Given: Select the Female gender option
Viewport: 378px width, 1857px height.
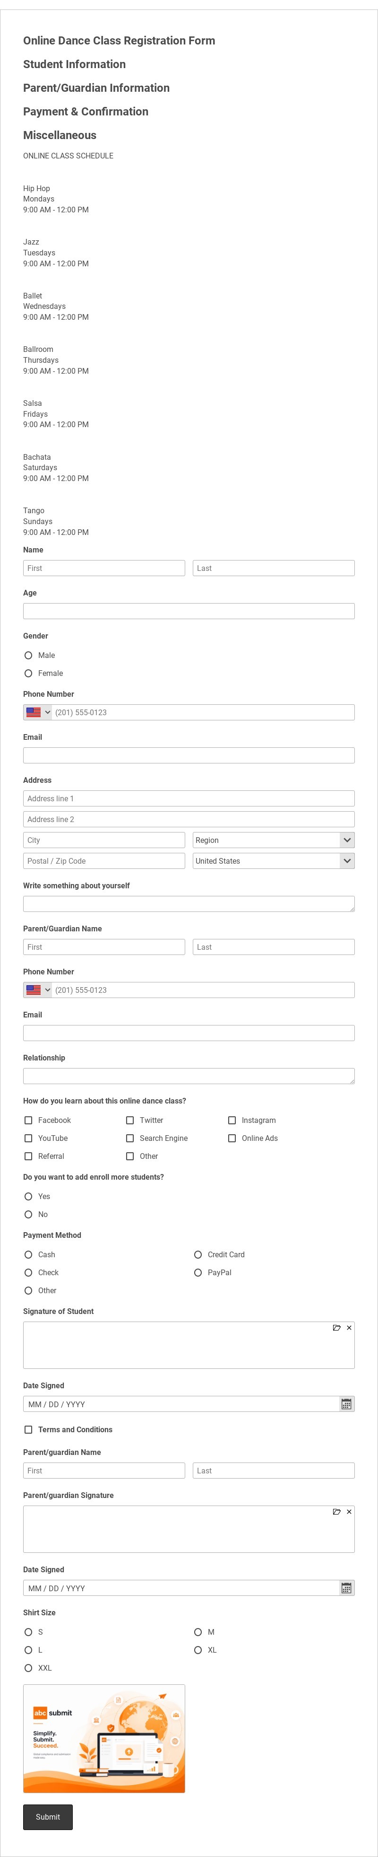Looking at the screenshot, I should click(28, 673).
